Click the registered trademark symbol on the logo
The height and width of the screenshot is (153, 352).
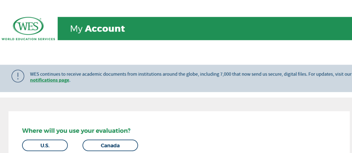[40, 19]
